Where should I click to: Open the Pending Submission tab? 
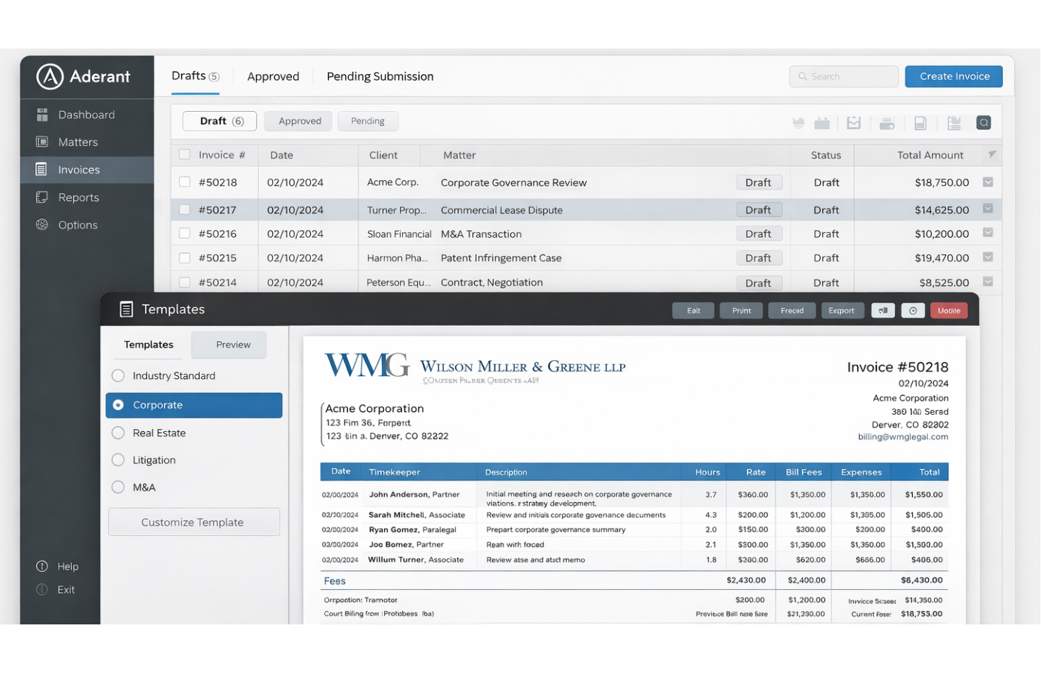coord(379,76)
